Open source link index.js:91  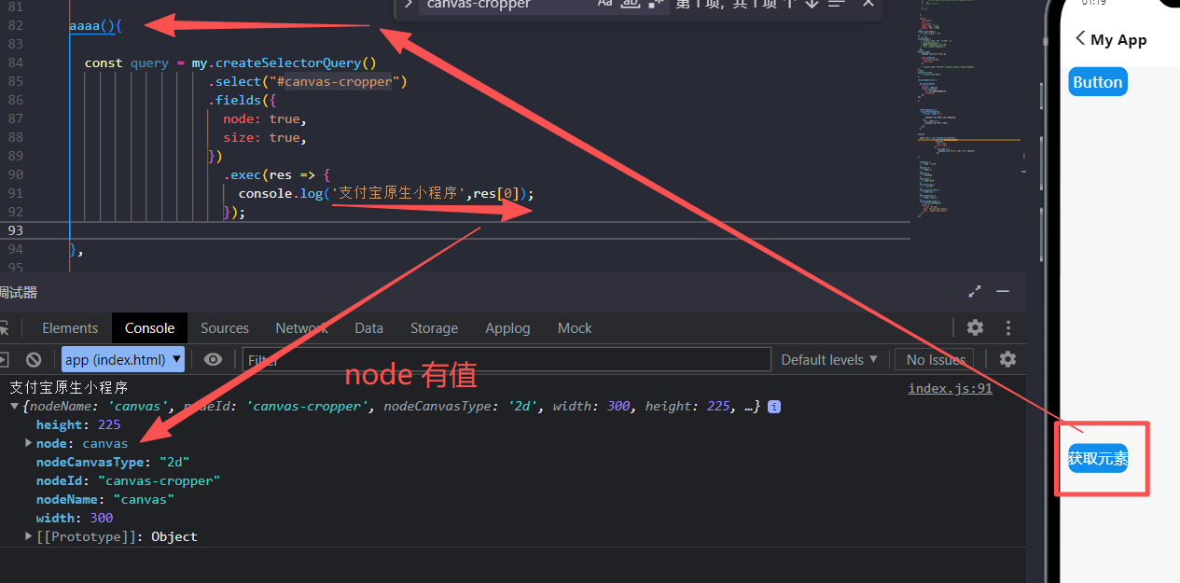950,388
